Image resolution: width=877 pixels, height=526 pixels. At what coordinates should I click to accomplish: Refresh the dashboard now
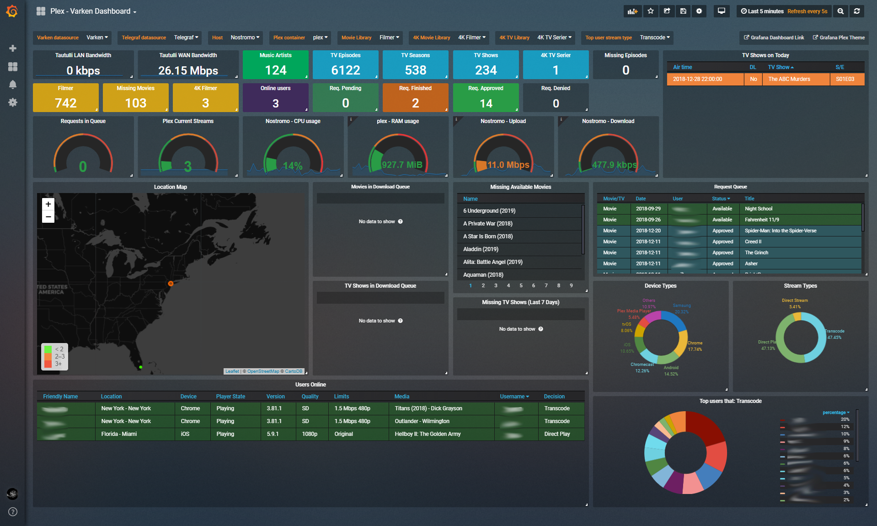pyautogui.click(x=857, y=11)
